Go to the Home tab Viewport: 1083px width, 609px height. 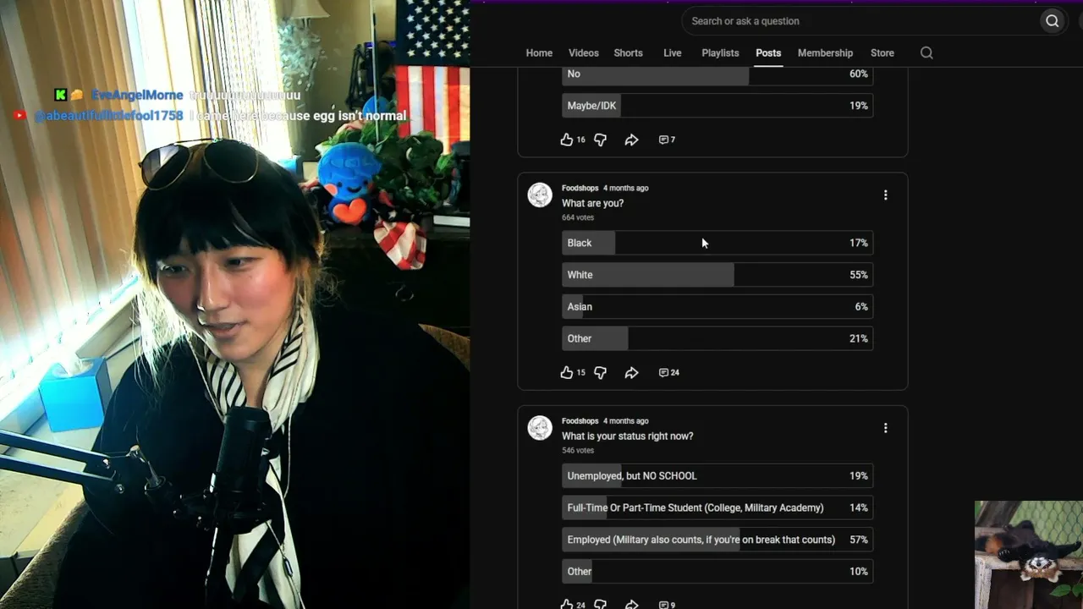(x=539, y=52)
